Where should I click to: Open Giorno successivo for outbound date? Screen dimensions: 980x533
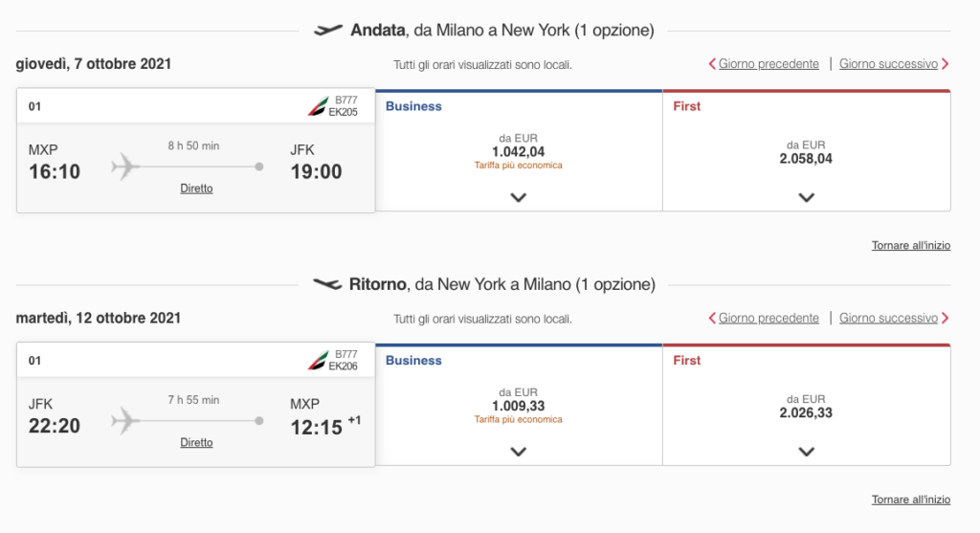pyautogui.click(x=888, y=64)
